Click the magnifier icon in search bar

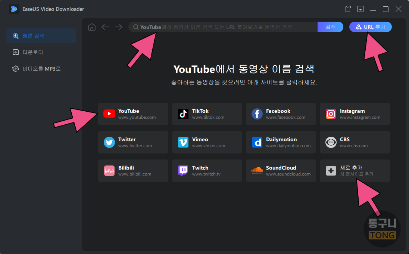click(x=135, y=27)
